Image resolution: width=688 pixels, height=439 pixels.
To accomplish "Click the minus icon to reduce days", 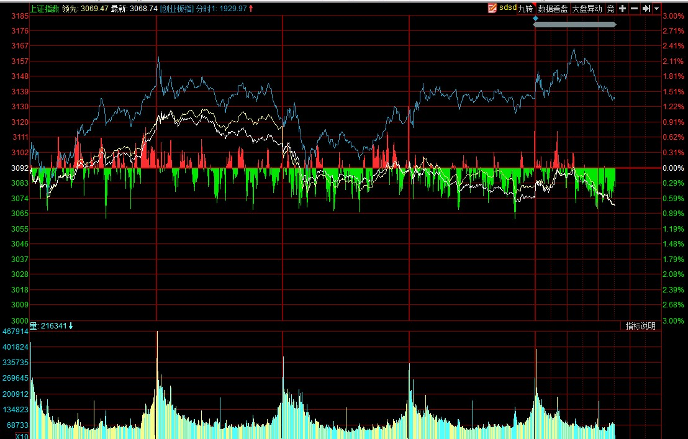I will 634,8.
